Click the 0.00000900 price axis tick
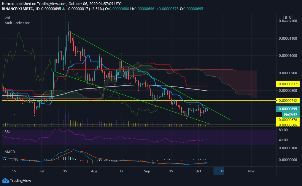This screenshot has height=186, width=302. click(x=288, y=73)
